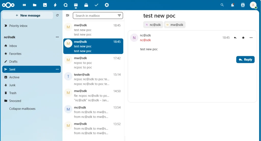This screenshot has width=261, height=141.
Task: Open the Deck app icon
Action: (x=86, y=5)
